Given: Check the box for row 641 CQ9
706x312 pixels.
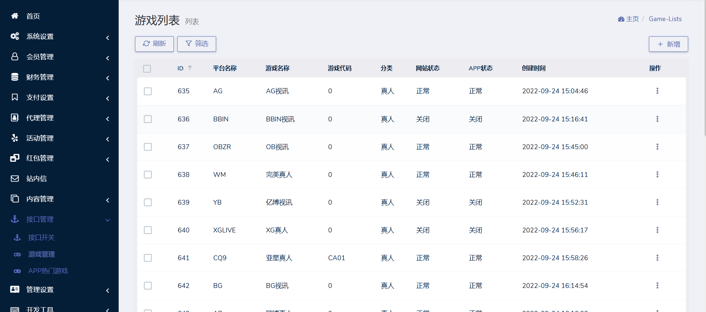Looking at the screenshot, I should coord(148,258).
